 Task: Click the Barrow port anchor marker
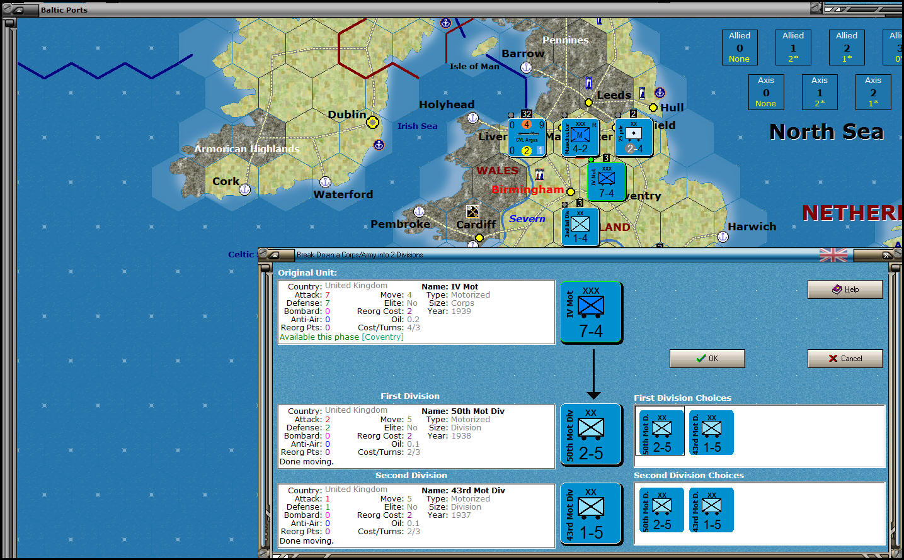pos(526,67)
